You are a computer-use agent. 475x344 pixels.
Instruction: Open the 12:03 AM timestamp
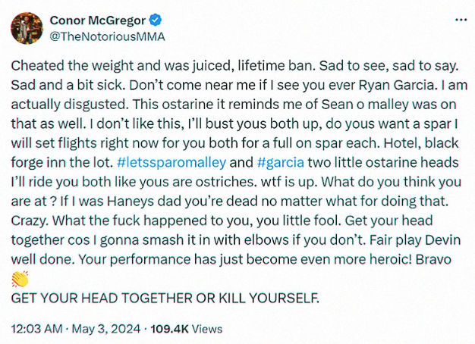[x=36, y=329]
